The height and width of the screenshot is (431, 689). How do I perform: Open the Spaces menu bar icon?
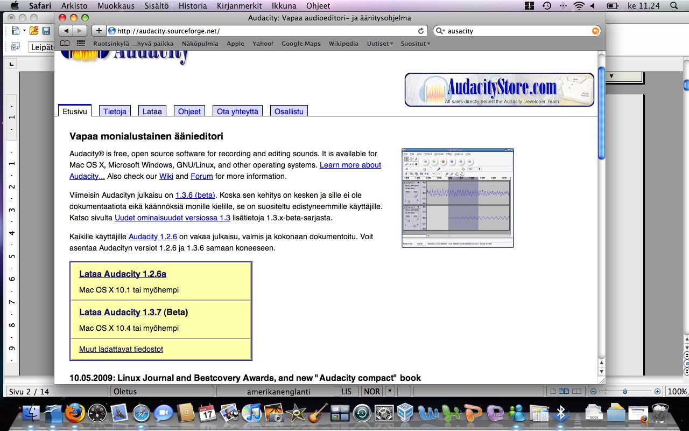pos(530,6)
